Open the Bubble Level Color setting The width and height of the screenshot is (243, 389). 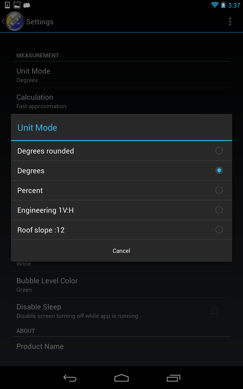click(x=122, y=285)
